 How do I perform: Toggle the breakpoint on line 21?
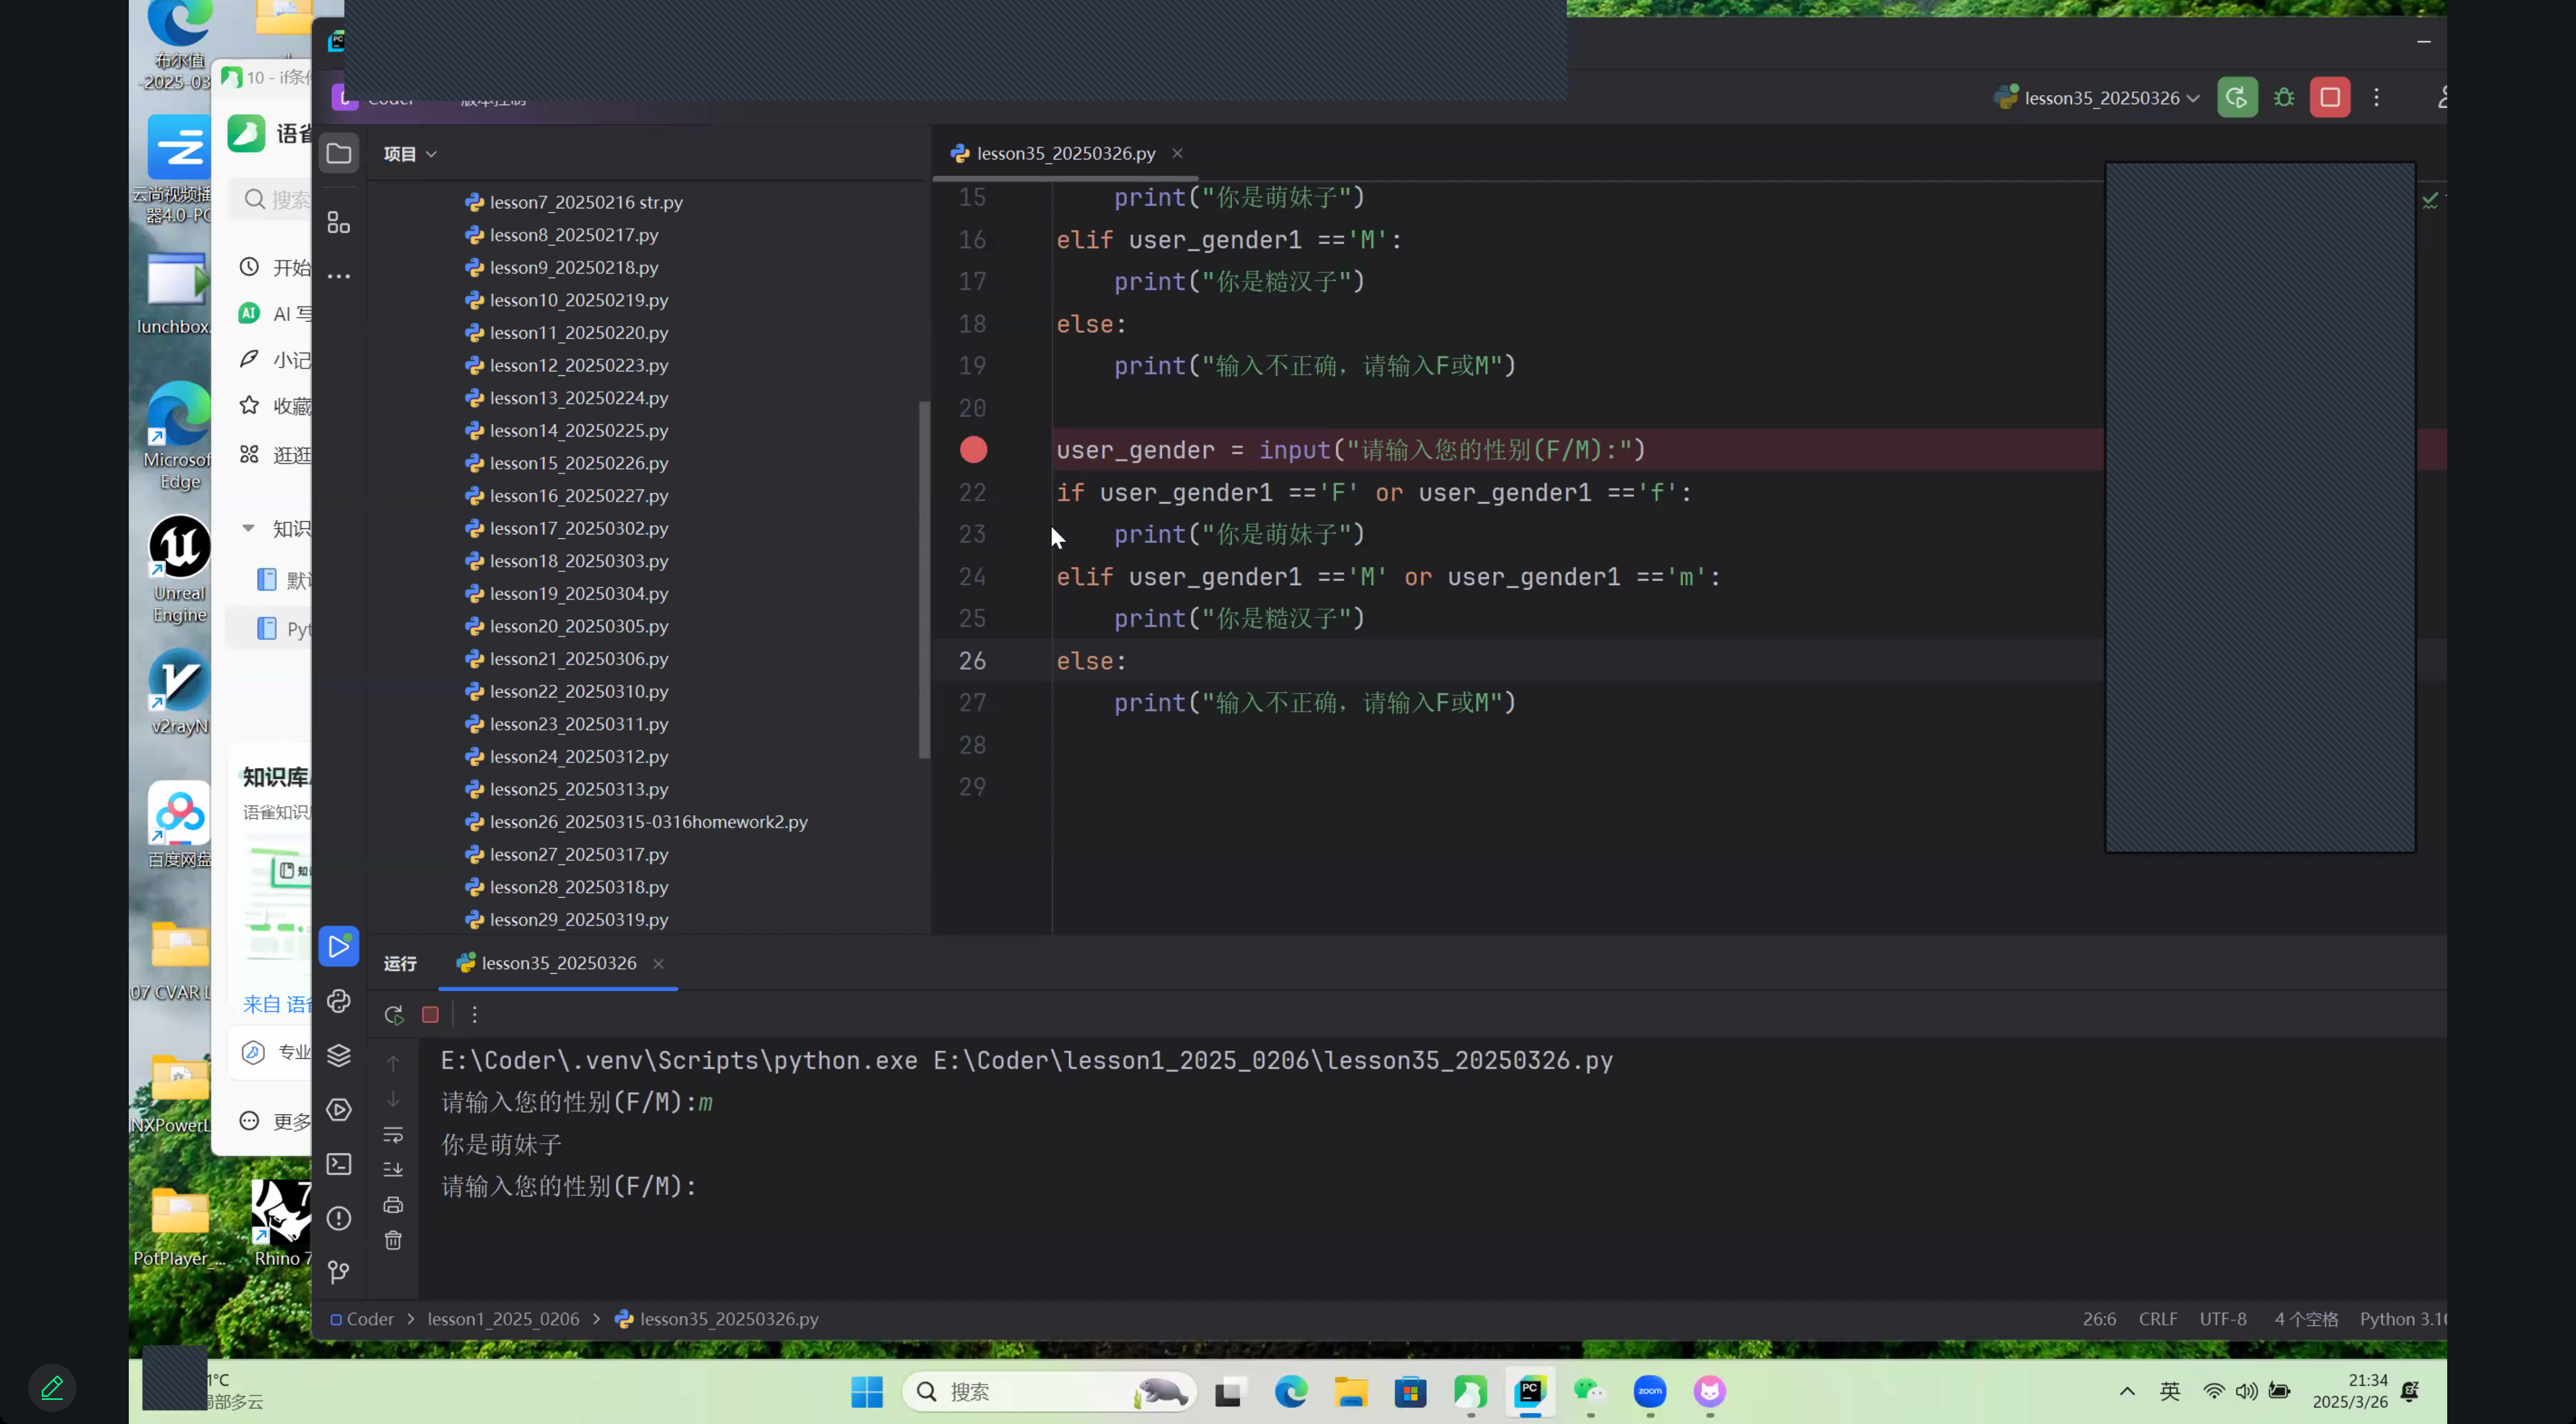point(973,450)
